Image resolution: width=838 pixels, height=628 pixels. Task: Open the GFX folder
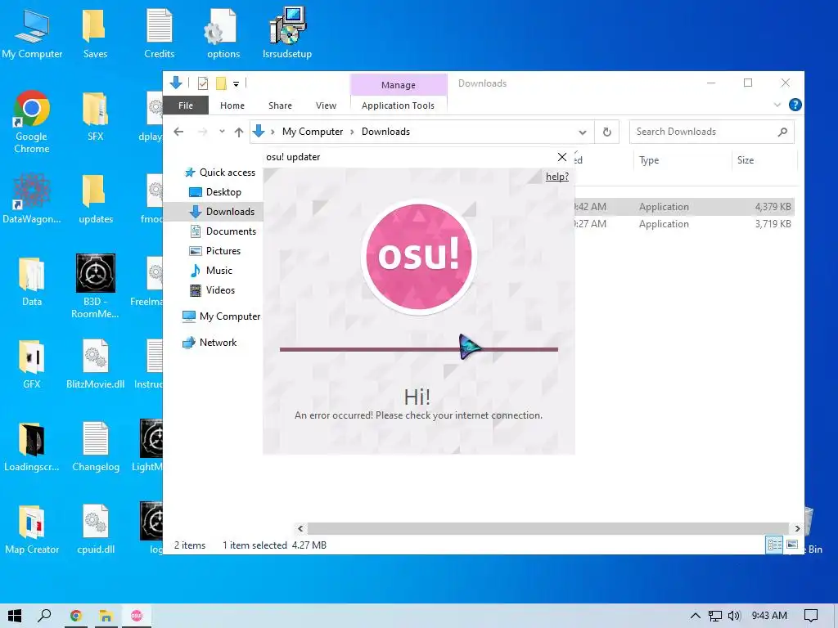(x=32, y=364)
